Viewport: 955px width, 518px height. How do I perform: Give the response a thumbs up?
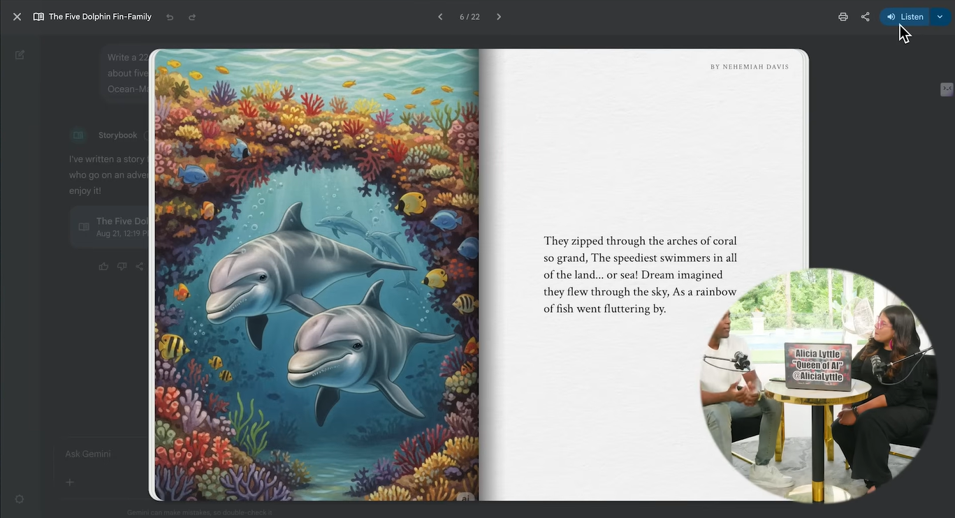coord(103,266)
